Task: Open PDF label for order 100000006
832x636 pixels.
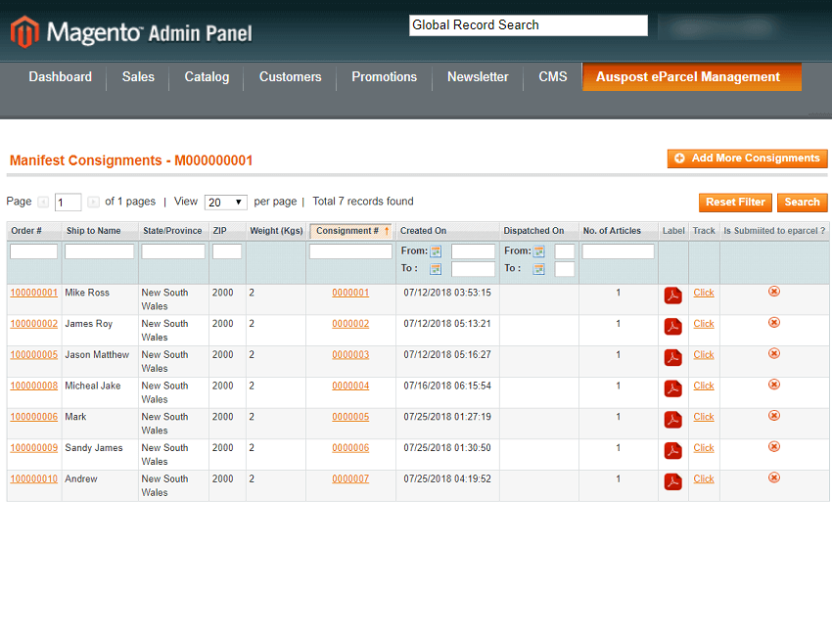Action: (x=672, y=420)
